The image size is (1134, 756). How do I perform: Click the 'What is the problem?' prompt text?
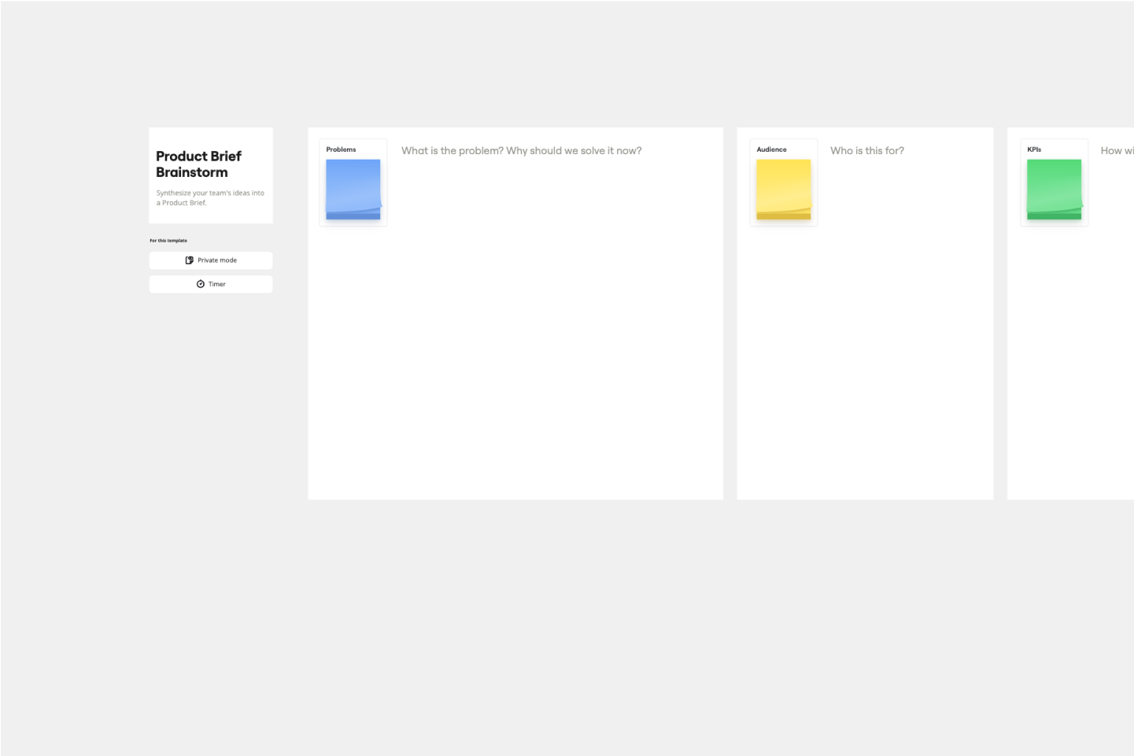coord(521,151)
